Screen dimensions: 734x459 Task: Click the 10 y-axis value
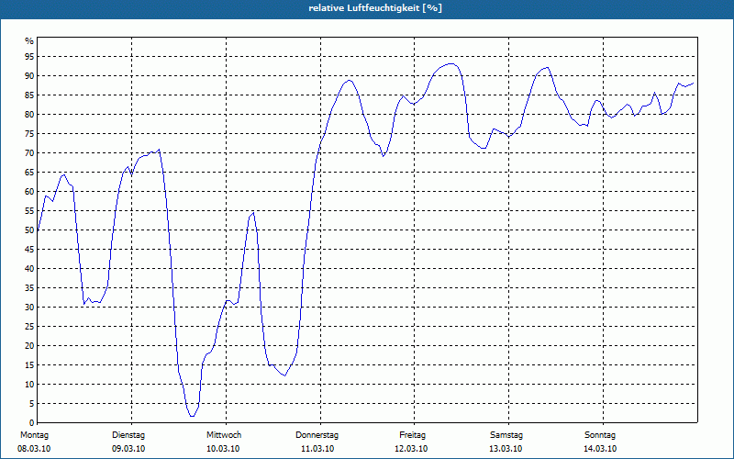point(29,385)
